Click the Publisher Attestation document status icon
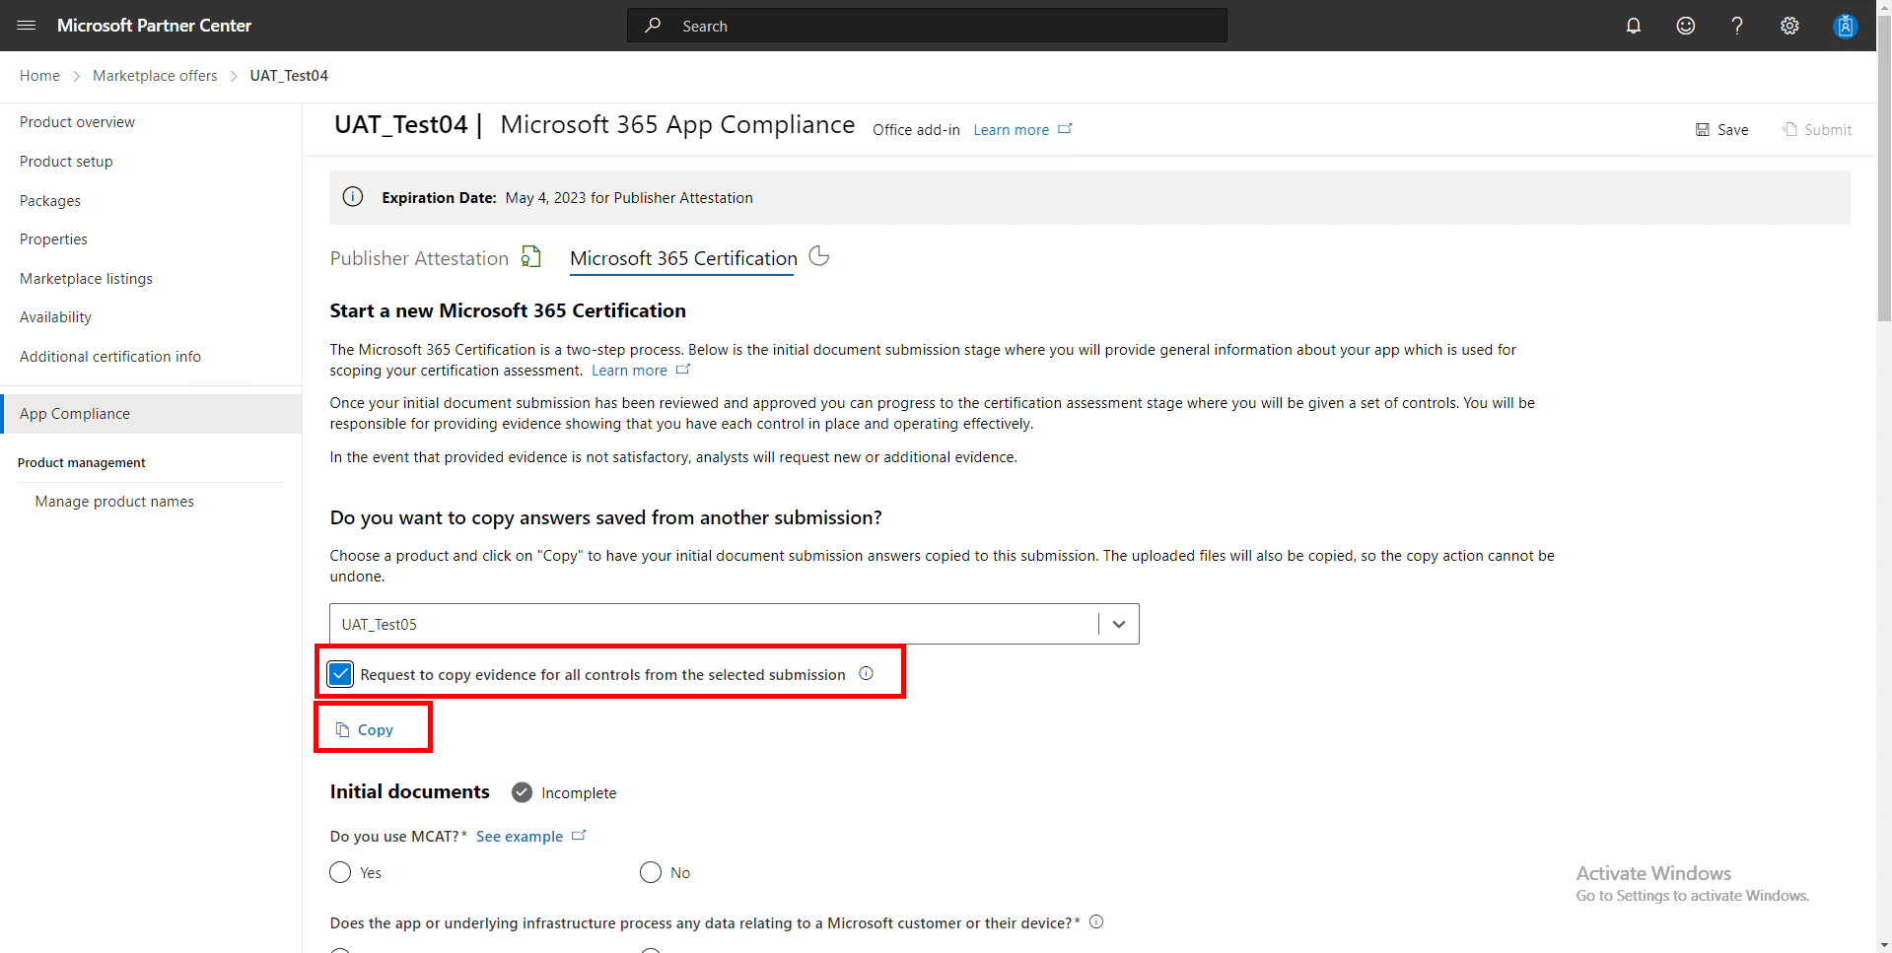 pos(531,257)
